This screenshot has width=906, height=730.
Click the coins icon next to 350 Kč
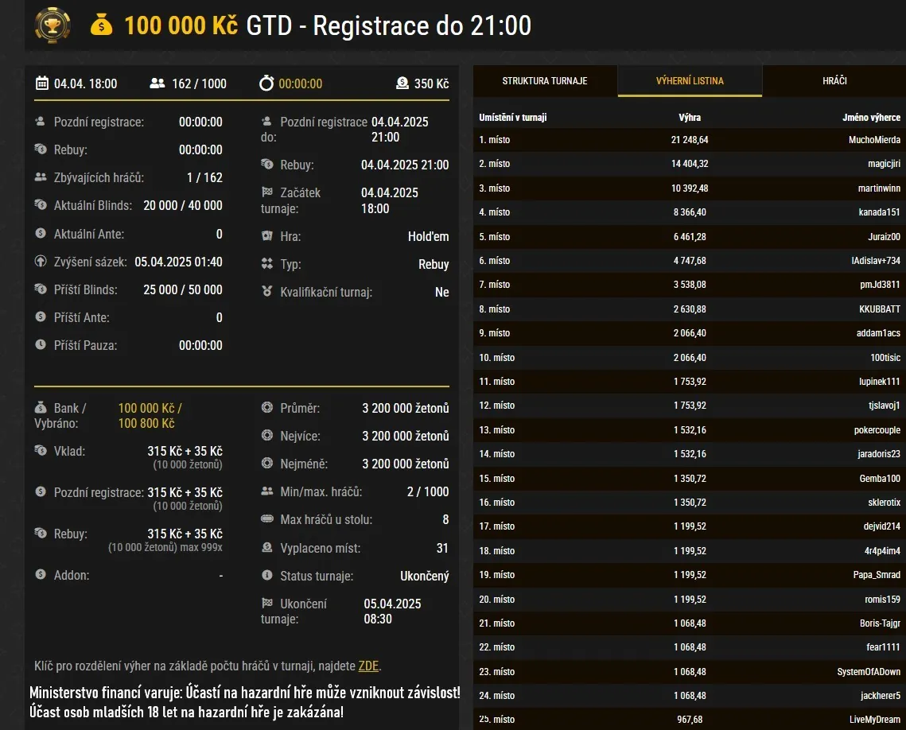(403, 83)
